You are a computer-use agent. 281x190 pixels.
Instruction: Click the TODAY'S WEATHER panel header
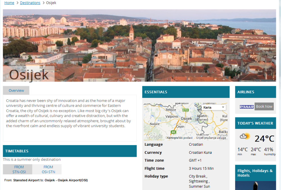pos(255,123)
